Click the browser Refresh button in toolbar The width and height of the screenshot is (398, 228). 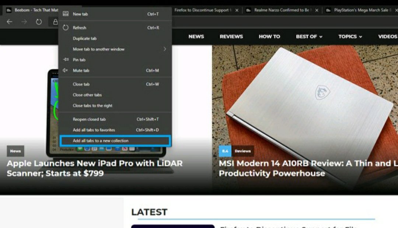point(39,22)
